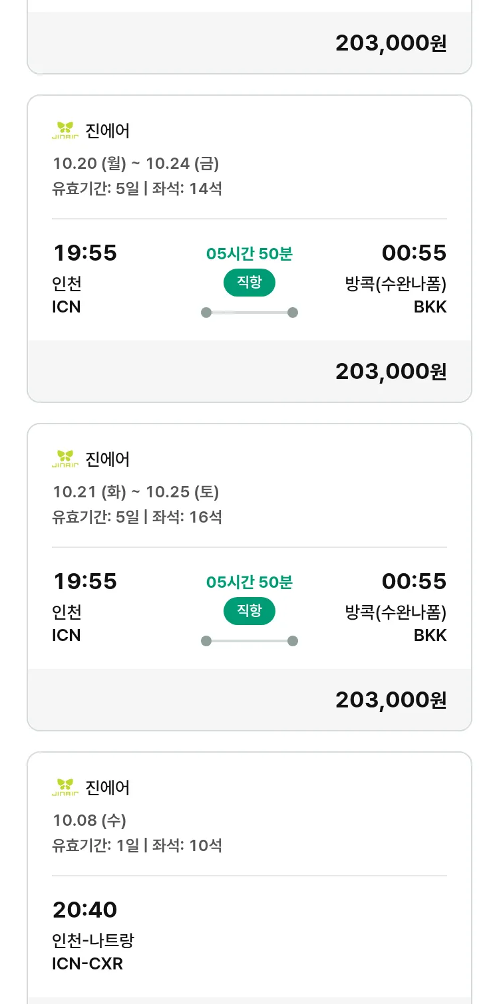Click the 10.08 (수) date label
The width and height of the screenshot is (499, 1004).
coord(89,820)
